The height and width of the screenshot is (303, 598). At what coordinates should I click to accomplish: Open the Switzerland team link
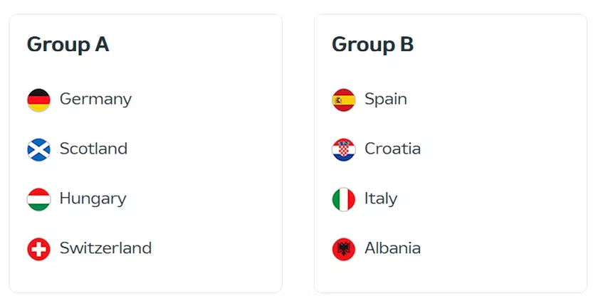(105, 248)
